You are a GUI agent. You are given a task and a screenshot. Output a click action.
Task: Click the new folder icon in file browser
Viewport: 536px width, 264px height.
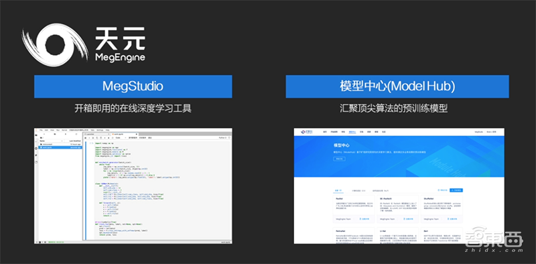coord(55,134)
